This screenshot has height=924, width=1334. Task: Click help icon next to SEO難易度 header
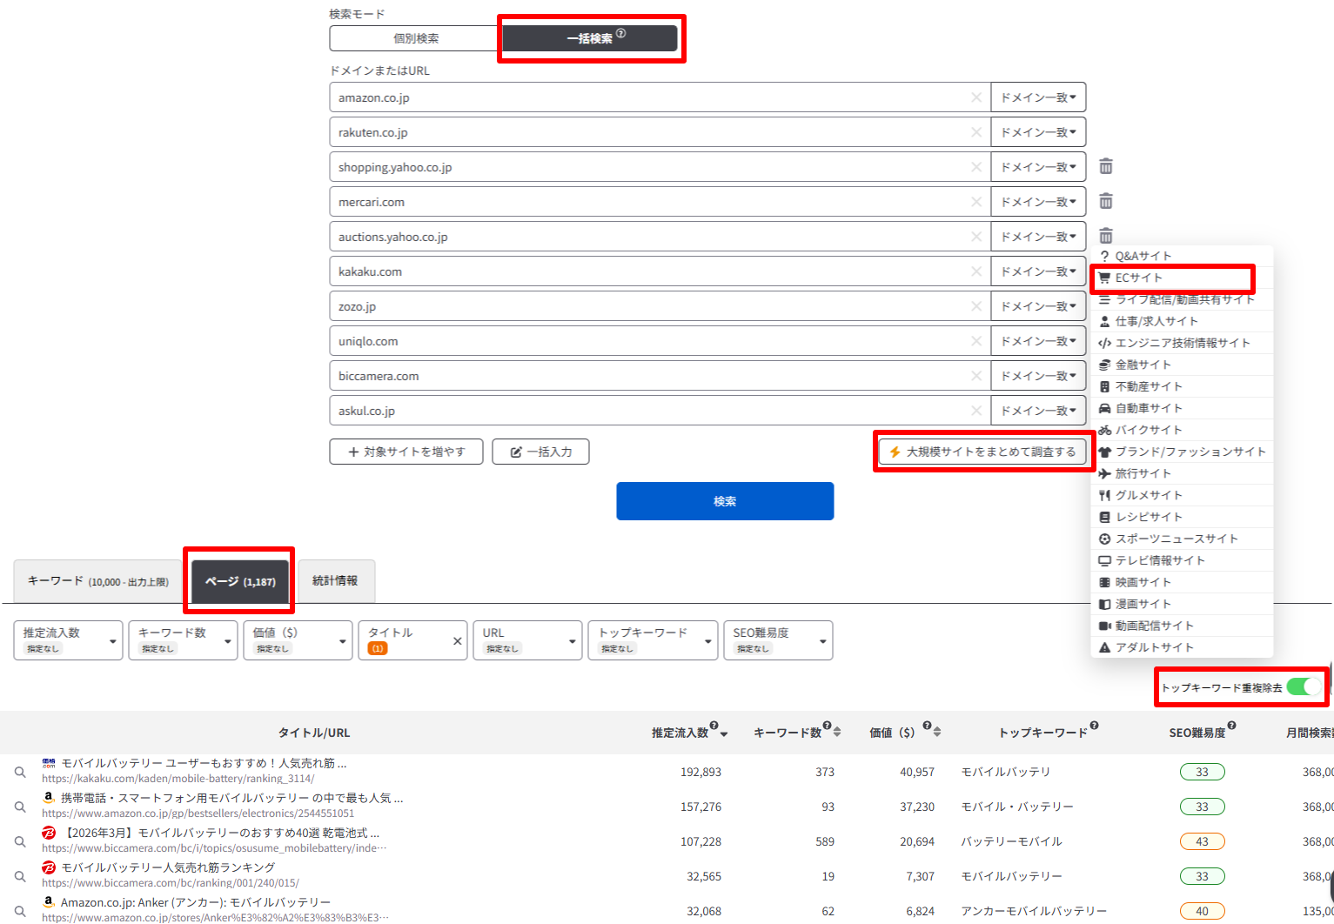(1231, 726)
